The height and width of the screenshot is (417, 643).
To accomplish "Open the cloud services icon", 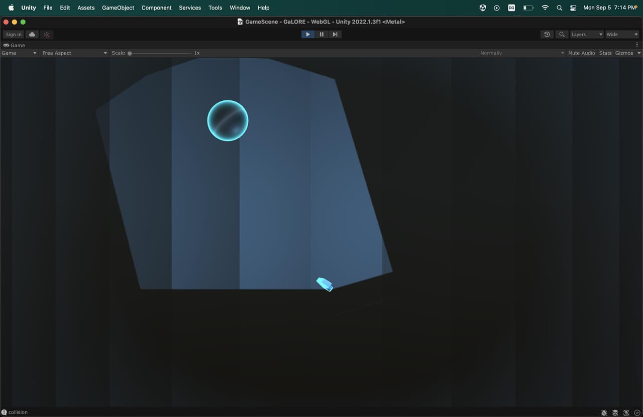I will click(x=32, y=35).
